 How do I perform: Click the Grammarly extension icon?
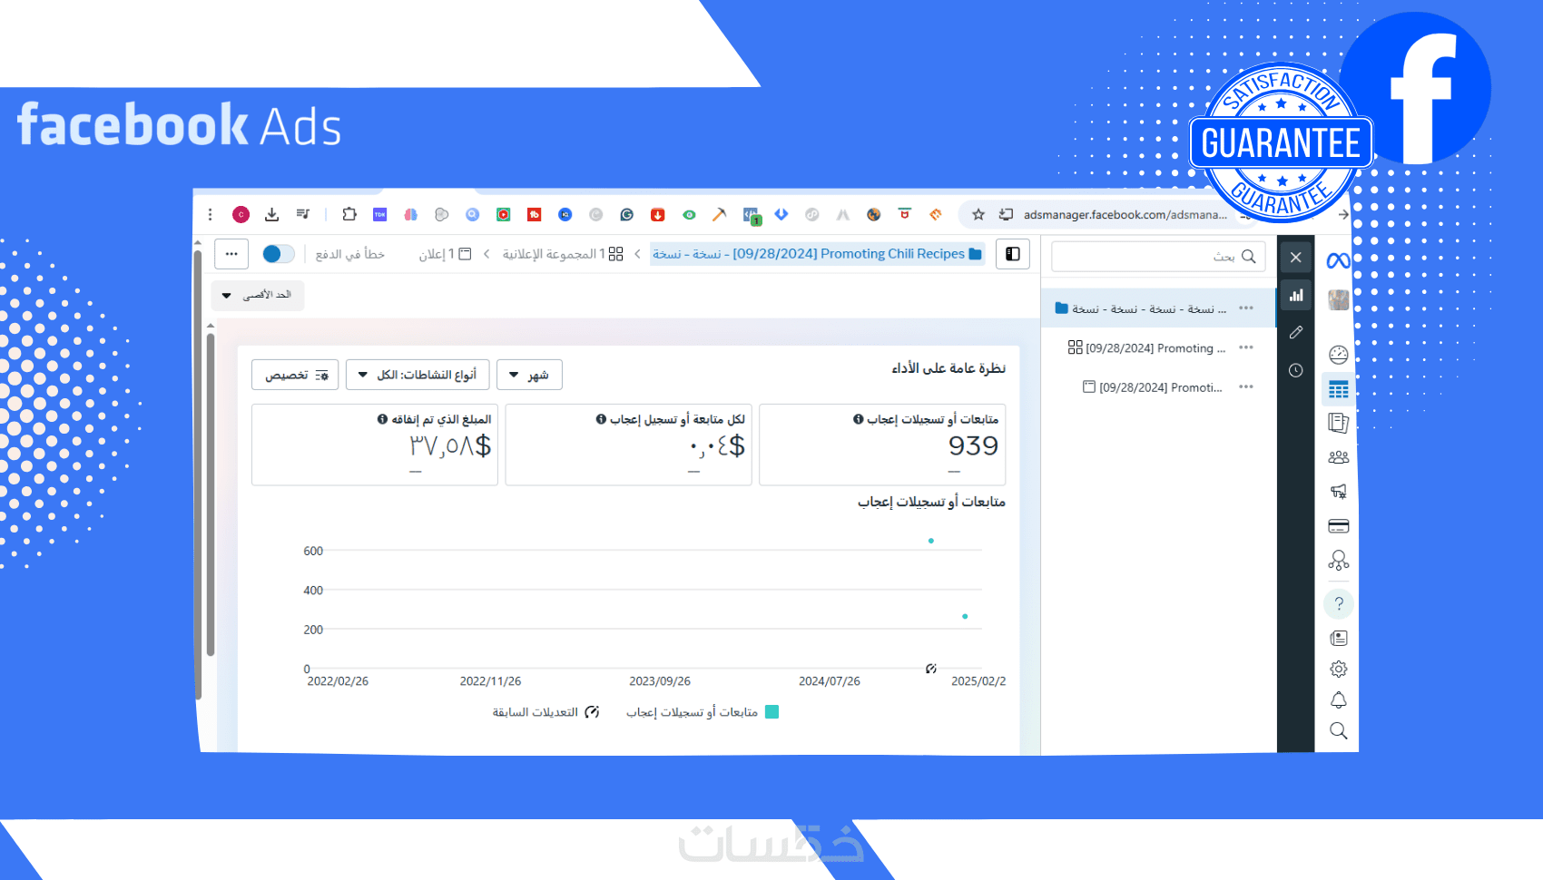[626, 215]
